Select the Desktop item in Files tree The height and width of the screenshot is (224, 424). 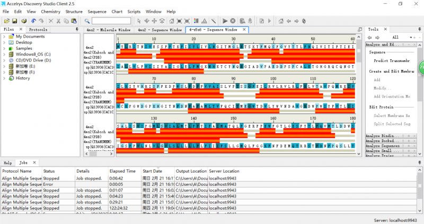coord(24,42)
